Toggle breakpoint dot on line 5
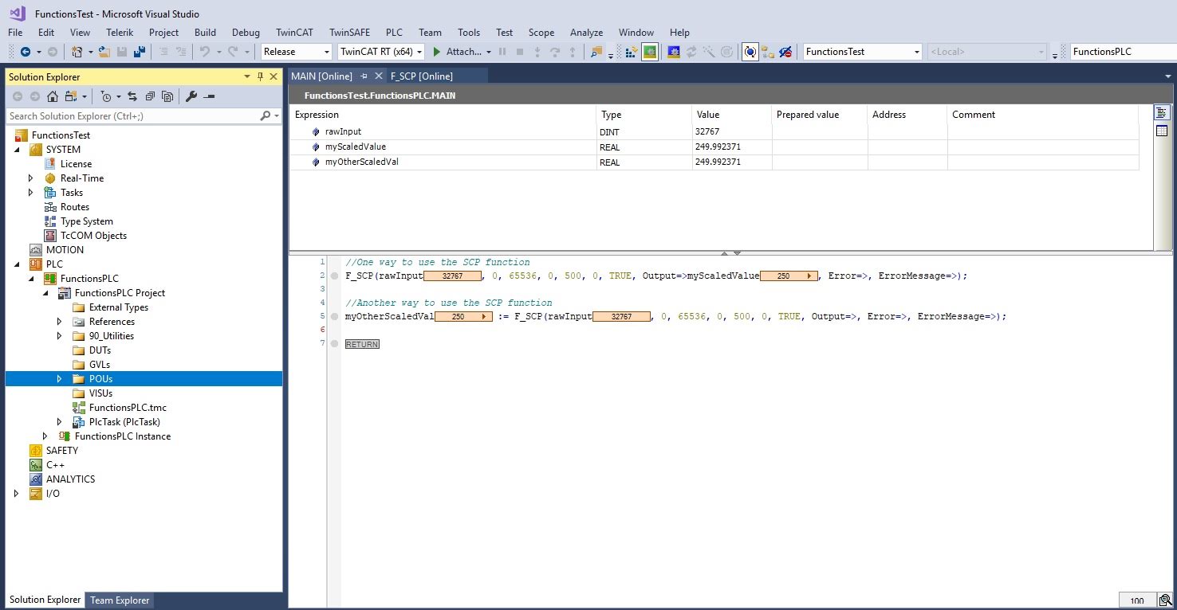The width and height of the screenshot is (1177, 610). pyautogui.click(x=335, y=316)
